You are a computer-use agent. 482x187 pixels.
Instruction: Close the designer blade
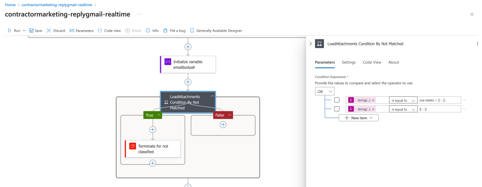[472, 15]
